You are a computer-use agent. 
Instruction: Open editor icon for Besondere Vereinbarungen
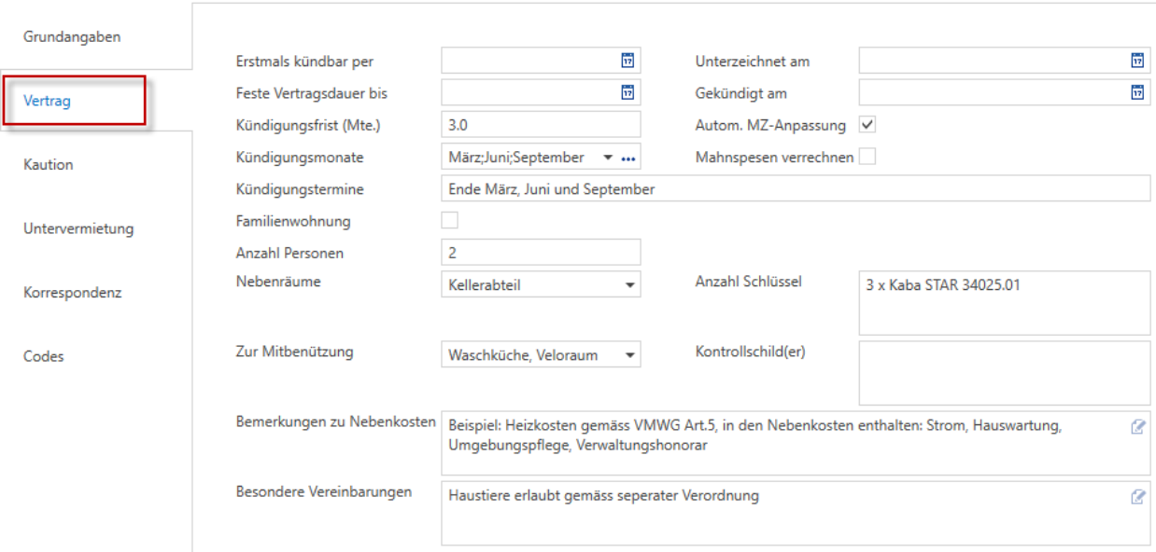point(1136,497)
